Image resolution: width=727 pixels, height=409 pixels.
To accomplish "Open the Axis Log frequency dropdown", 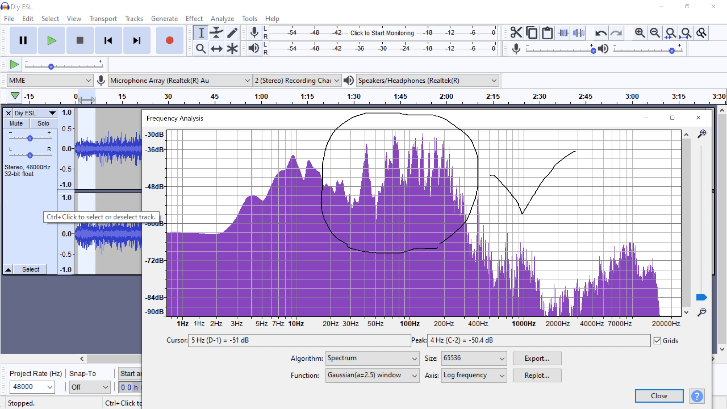I will [474, 375].
